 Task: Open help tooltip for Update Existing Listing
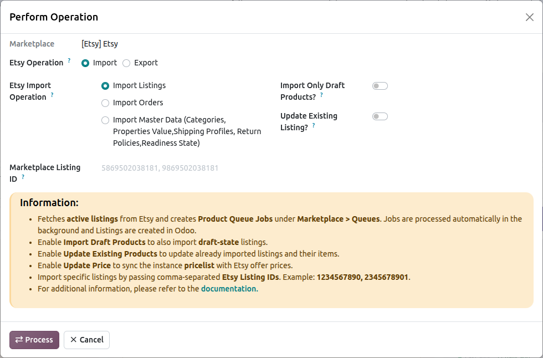pyautogui.click(x=314, y=125)
